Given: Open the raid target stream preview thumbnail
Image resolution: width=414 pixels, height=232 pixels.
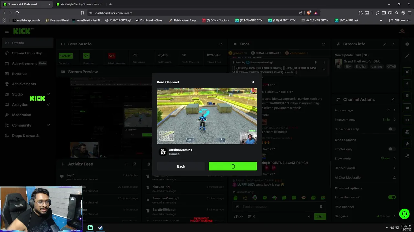Looking at the screenshot, I should click(207, 116).
